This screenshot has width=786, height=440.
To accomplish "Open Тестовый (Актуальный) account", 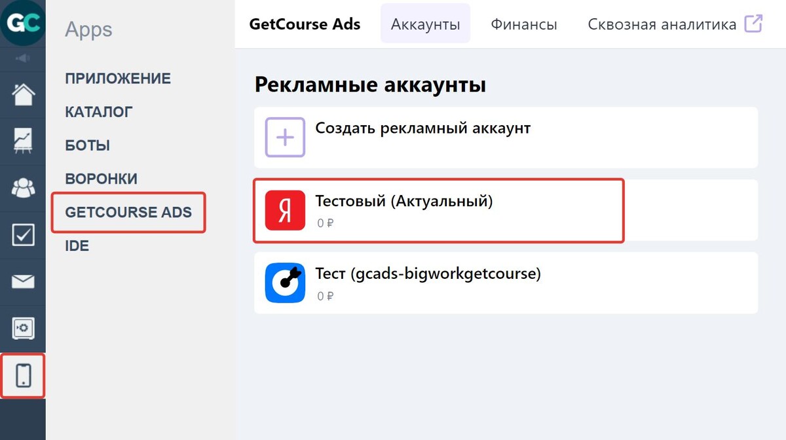I will click(x=506, y=210).
